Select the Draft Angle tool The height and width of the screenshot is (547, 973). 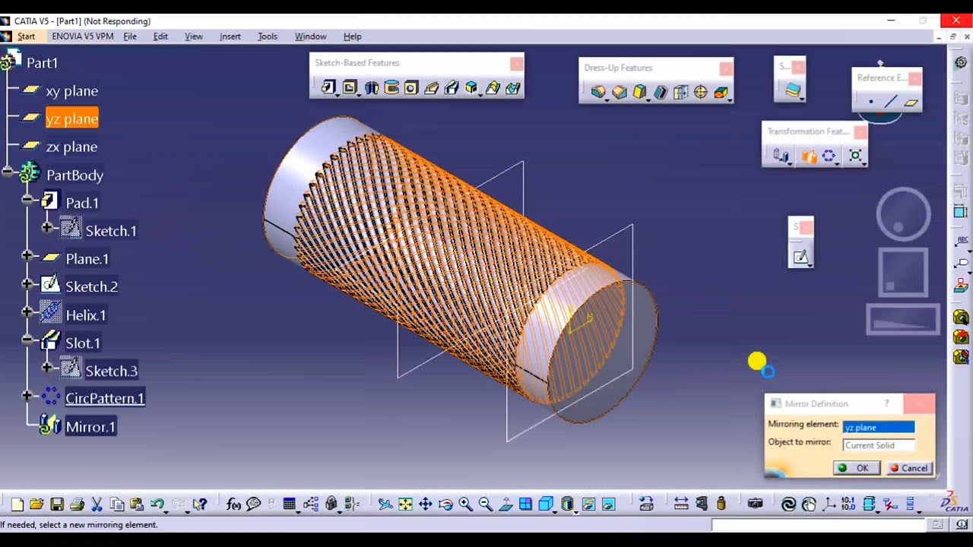point(640,93)
